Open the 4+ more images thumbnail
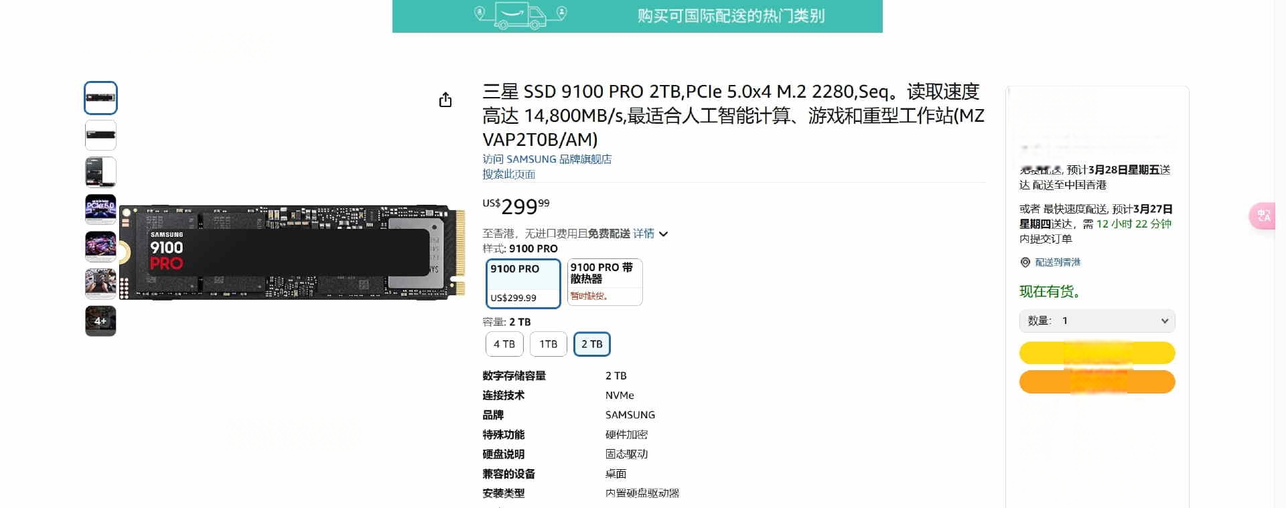Viewport: 1286px width, 508px height. (x=100, y=321)
